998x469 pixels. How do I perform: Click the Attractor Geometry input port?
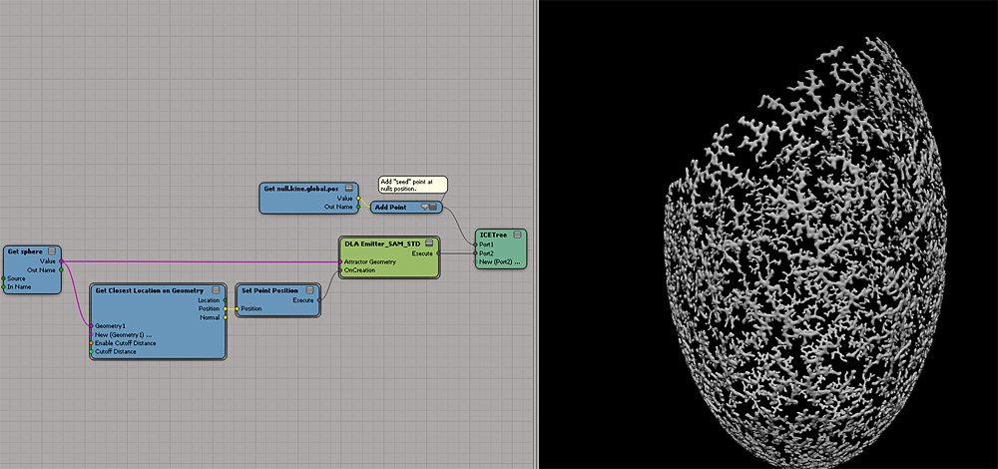click(x=340, y=262)
